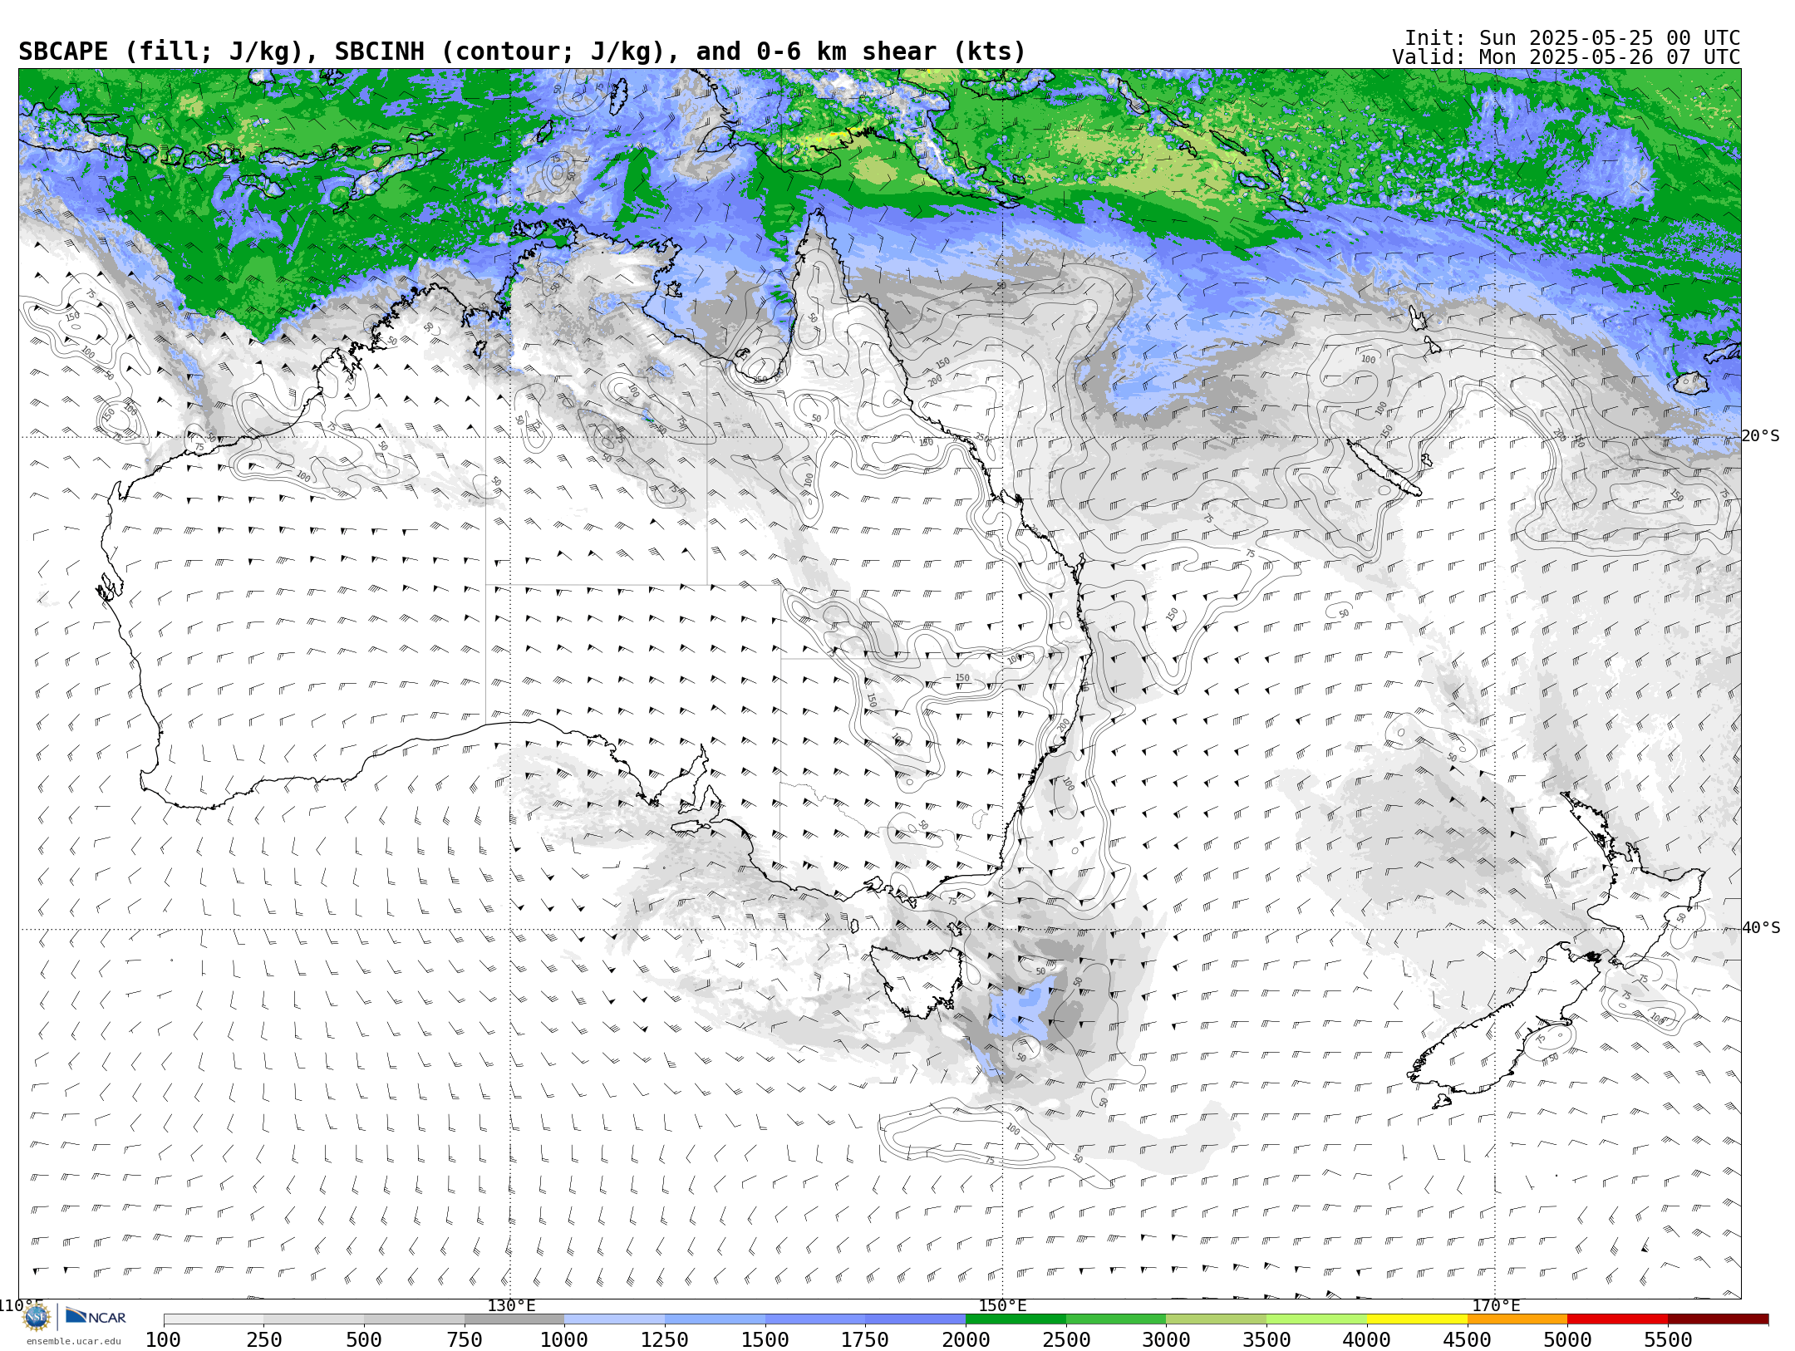Pick the darkest gray 750–1000 colorbar swatch
The image size is (1795, 1351).
point(514,1319)
